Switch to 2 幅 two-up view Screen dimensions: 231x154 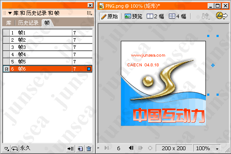[x=155, y=16]
